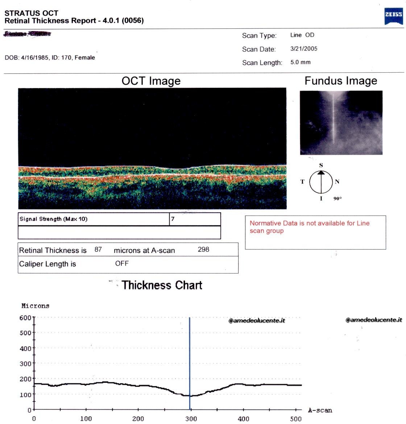The width and height of the screenshot is (406, 424).
Task: Click the '200' tick on Microns axis
Action: pyautogui.click(x=25, y=379)
